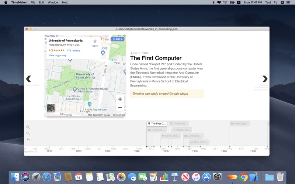Select the Rózsa Pé... timeline marker

pos(179,124)
